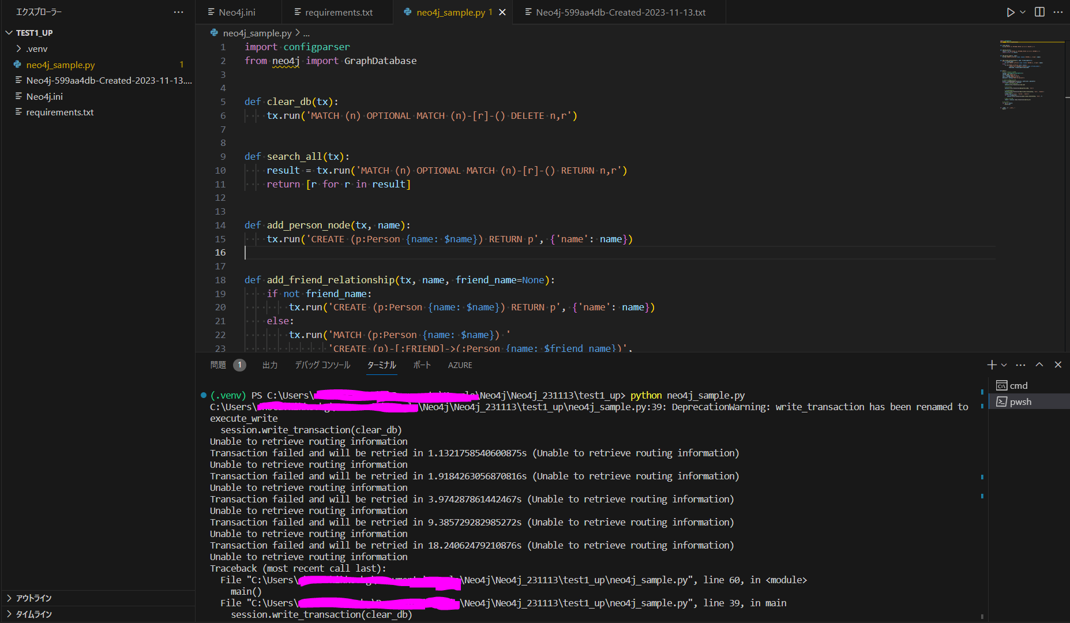Open new terminal profile dropdown arrow
Screen dimensions: 1070x623
tap(1004, 365)
